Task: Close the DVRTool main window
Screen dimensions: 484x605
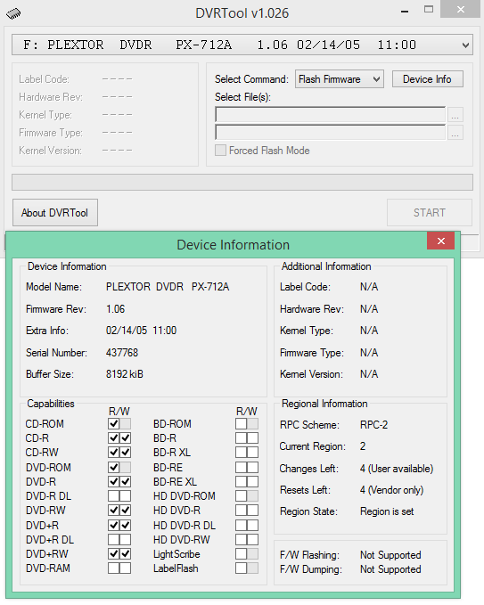Action: [x=461, y=9]
